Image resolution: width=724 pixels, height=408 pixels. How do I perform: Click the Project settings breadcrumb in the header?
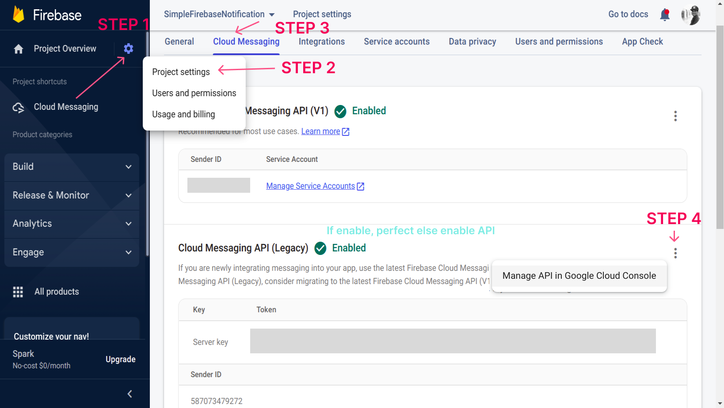pos(322,14)
